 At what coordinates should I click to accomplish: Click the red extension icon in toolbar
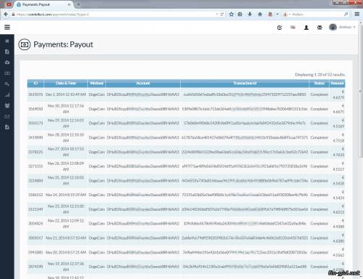coord(270,15)
